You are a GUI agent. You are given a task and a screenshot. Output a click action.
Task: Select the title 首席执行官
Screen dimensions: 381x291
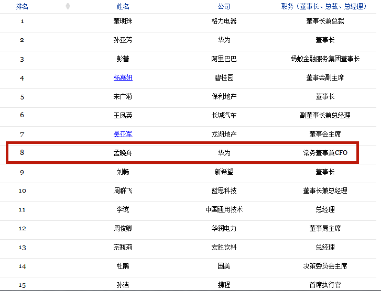pyautogui.click(x=325, y=285)
